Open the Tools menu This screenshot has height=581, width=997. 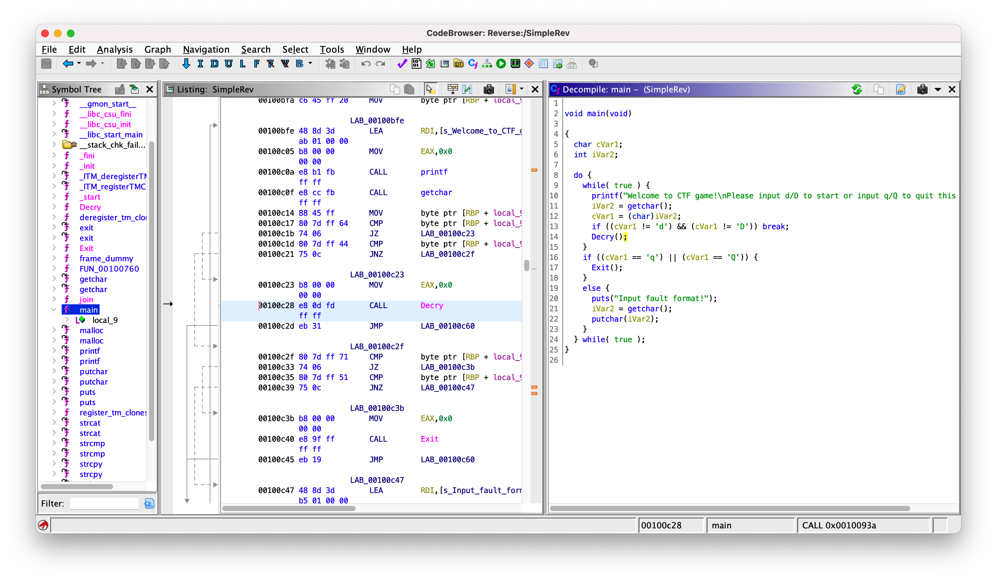point(331,49)
